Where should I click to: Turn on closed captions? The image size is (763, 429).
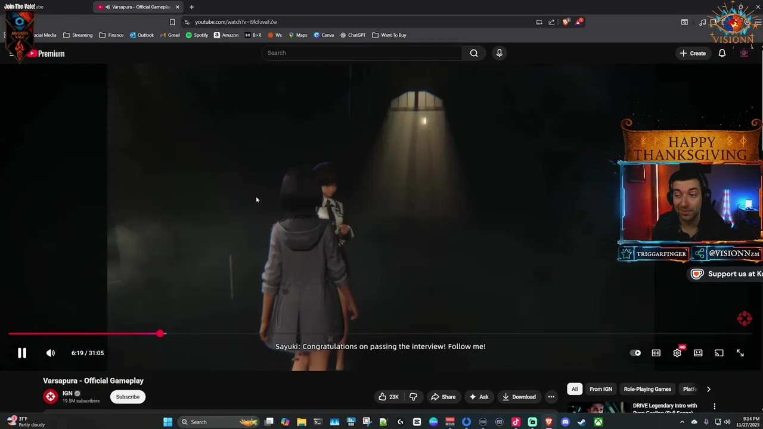[x=656, y=353]
